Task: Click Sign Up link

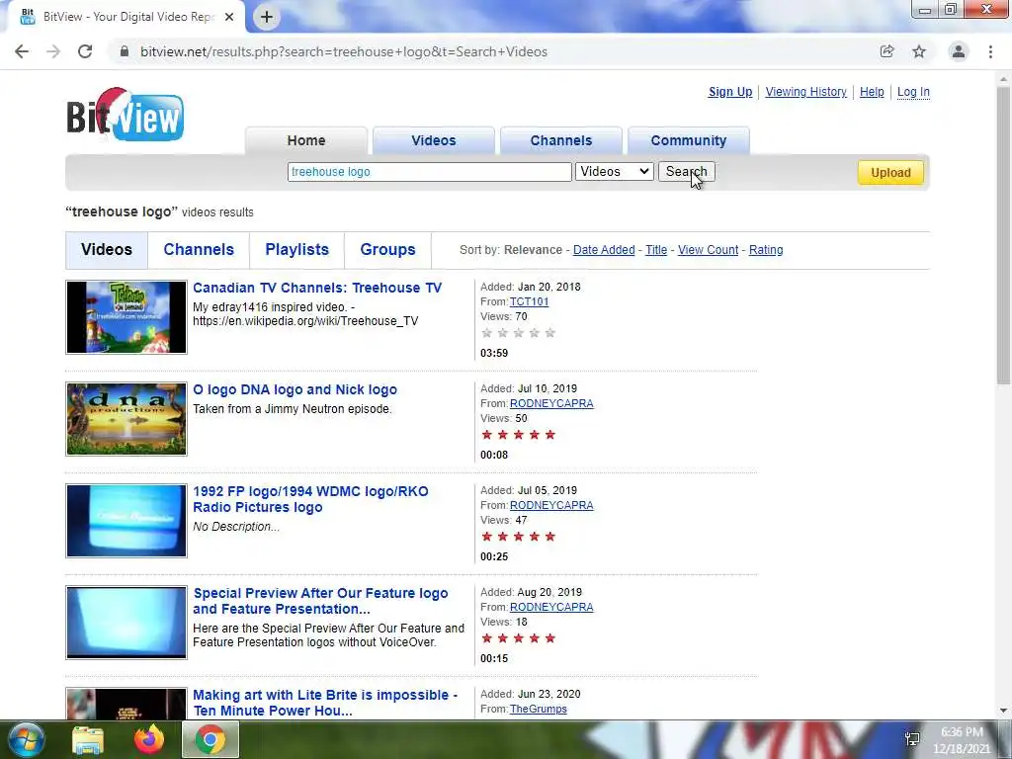Action: (x=730, y=92)
